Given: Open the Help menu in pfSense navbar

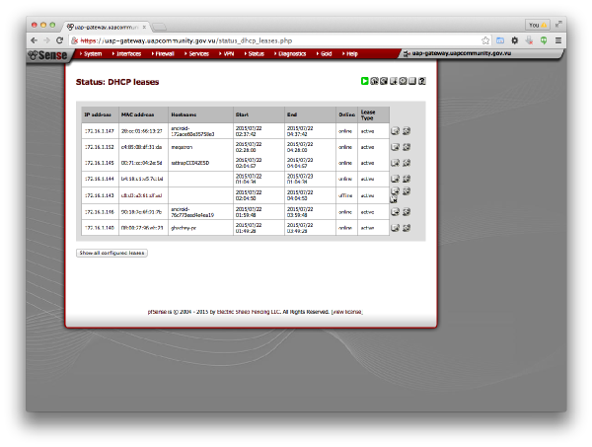Looking at the screenshot, I should click(350, 54).
